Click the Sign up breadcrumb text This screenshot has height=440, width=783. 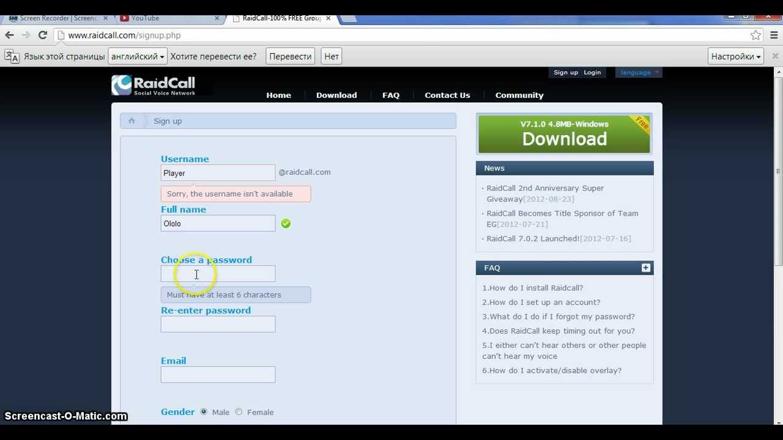168,121
